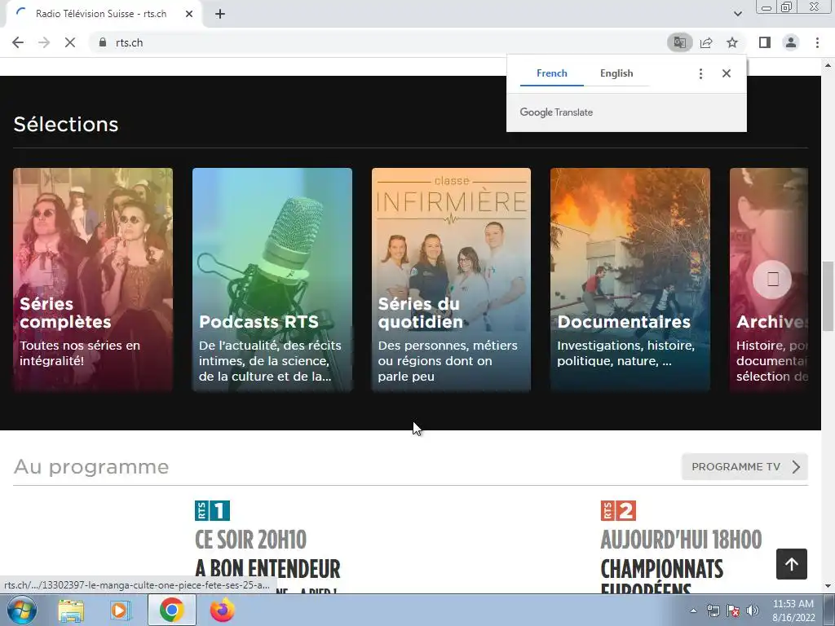Open translate popup options menu

700,73
